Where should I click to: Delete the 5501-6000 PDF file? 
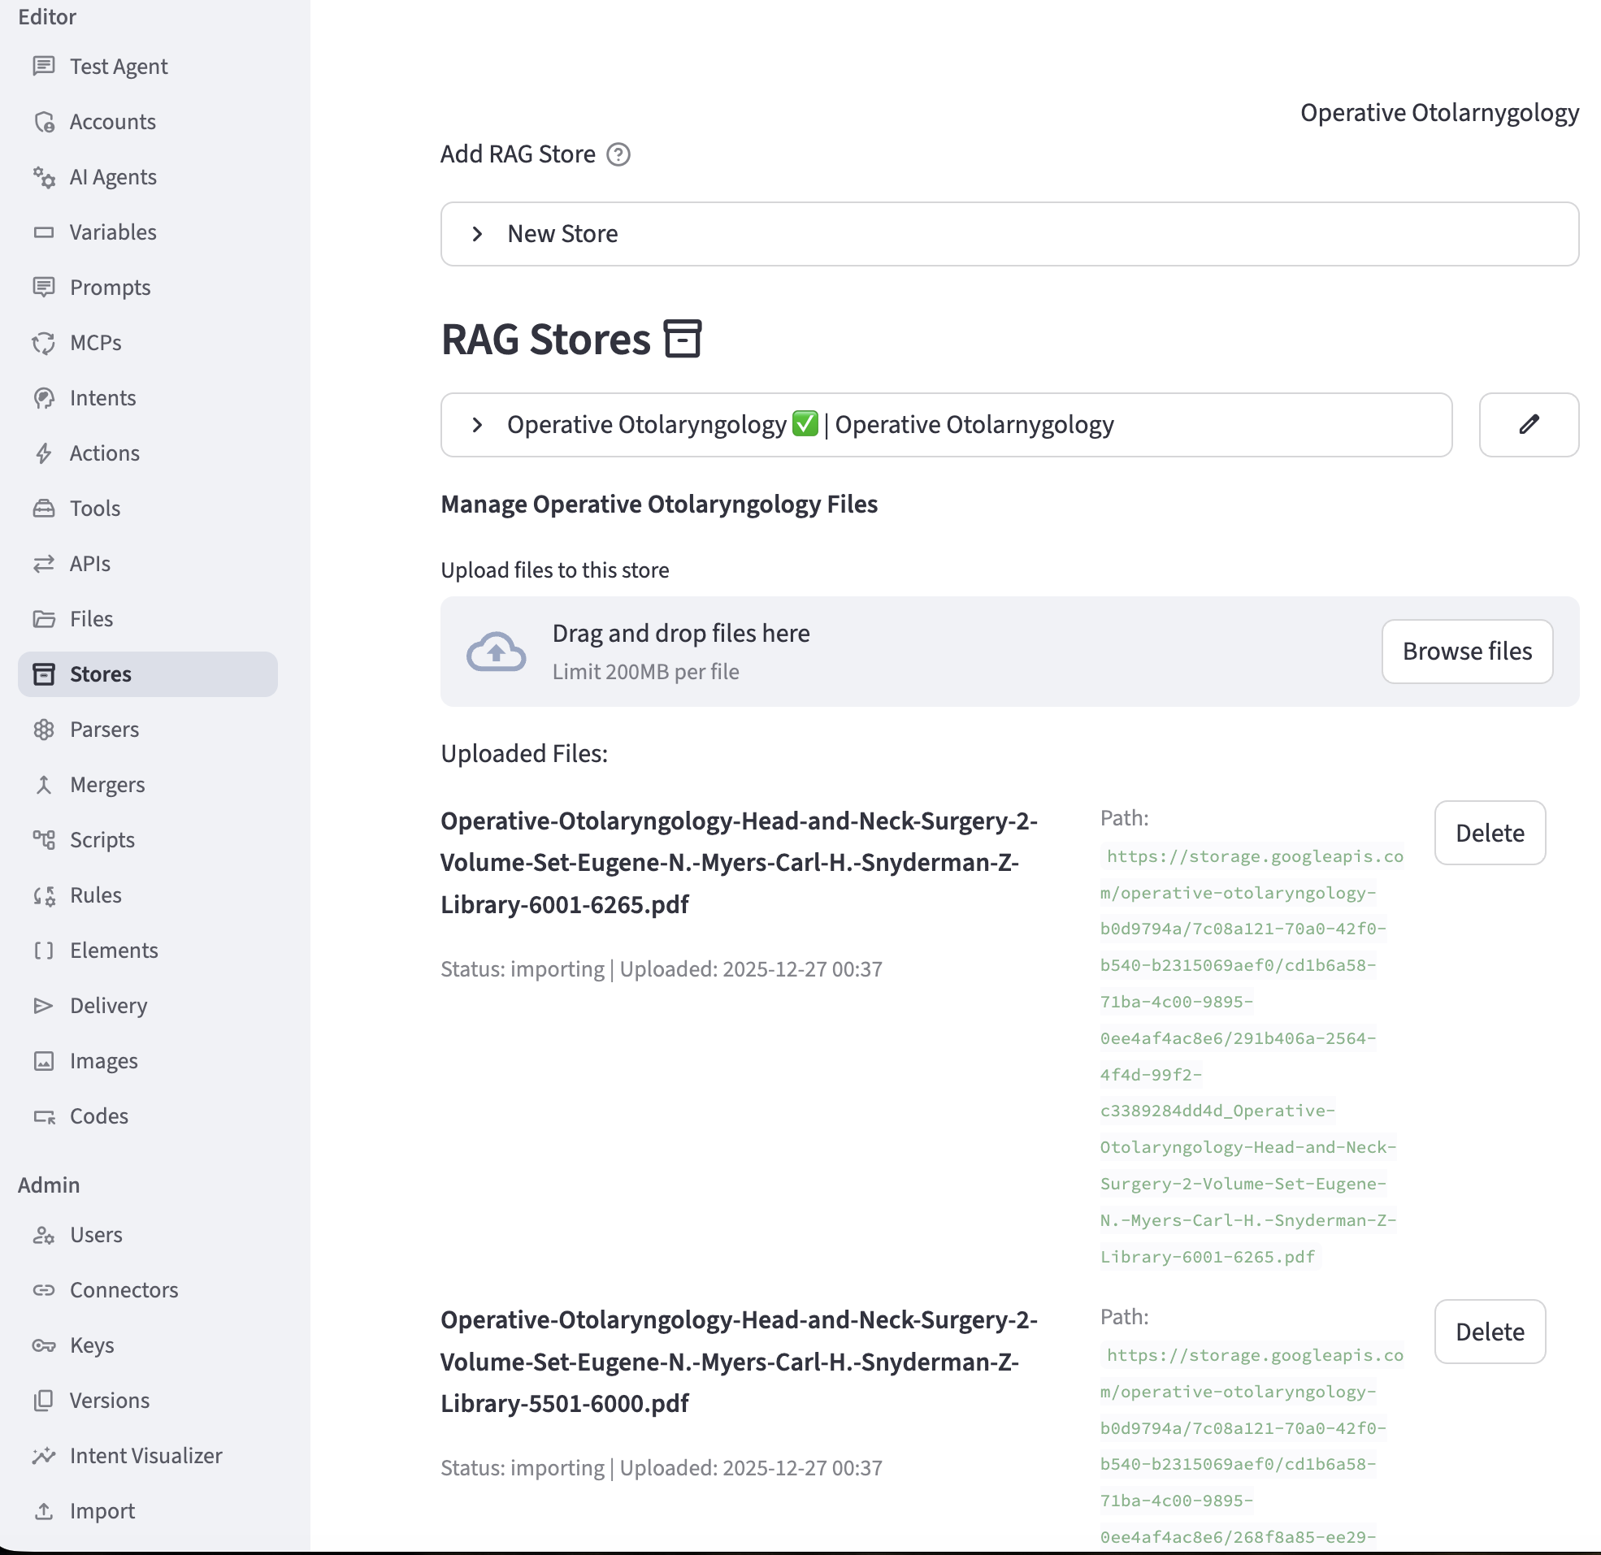1489,1332
